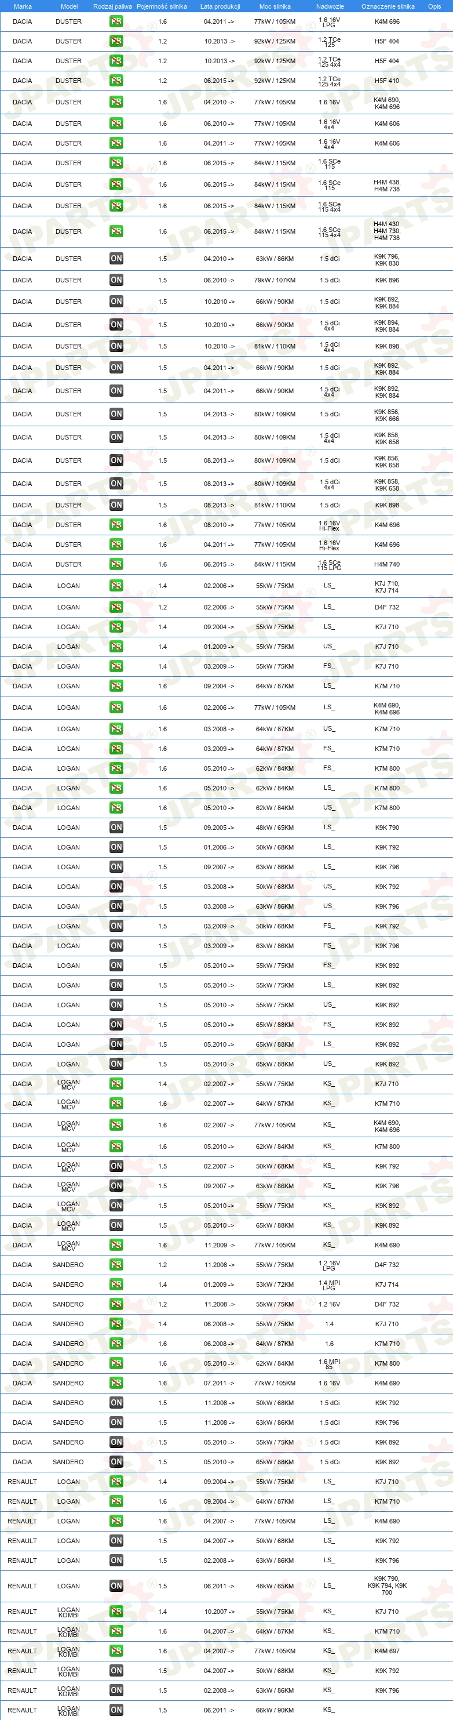Click the Oznaczenie silnika column header

pyautogui.click(x=388, y=6)
